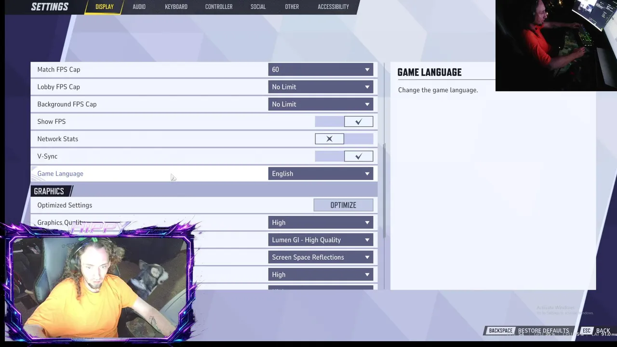Image resolution: width=617 pixels, height=347 pixels.
Task: Click Restore Defaults at the bottom
Action: (x=543, y=331)
